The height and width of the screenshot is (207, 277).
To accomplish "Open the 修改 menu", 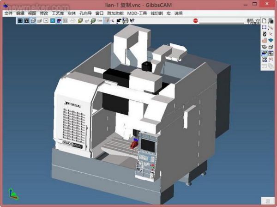I will tap(44, 13).
